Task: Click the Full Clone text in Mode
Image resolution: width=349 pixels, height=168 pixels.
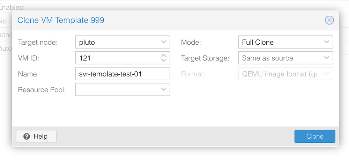Action: [258, 42]
